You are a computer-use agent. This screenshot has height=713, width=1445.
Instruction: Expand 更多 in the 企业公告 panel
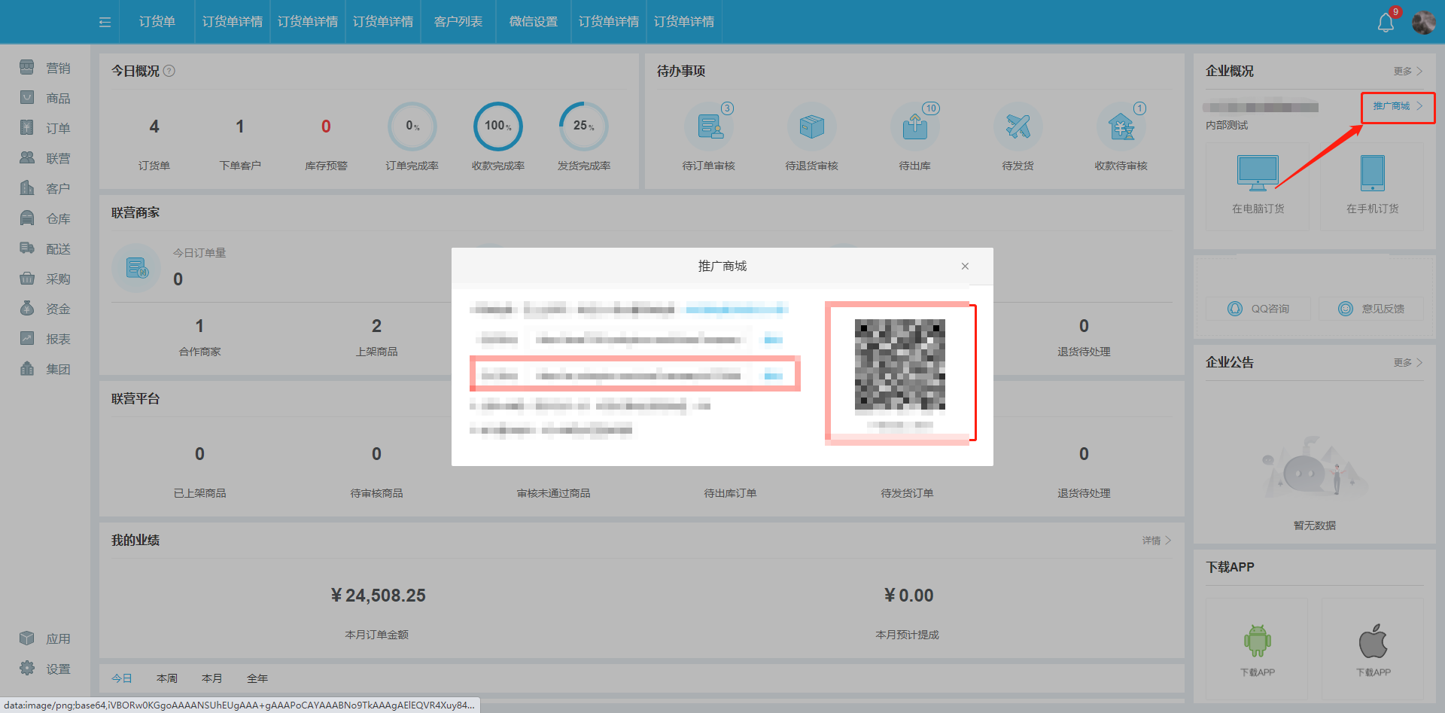click(x=1404, y=362)
